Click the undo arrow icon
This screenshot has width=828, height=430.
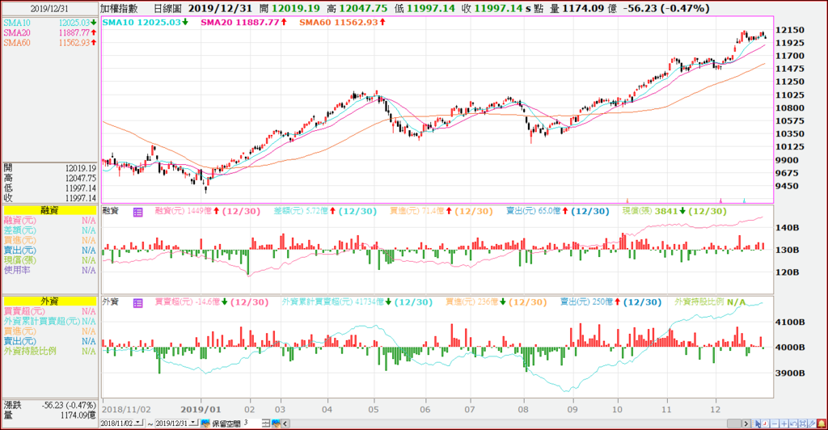(793, 424)
